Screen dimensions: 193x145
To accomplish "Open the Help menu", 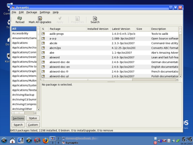I will click(56, 12).
